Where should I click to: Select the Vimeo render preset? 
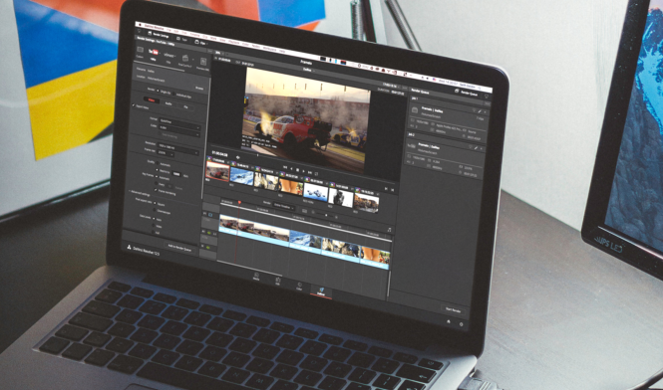(169, 56)
